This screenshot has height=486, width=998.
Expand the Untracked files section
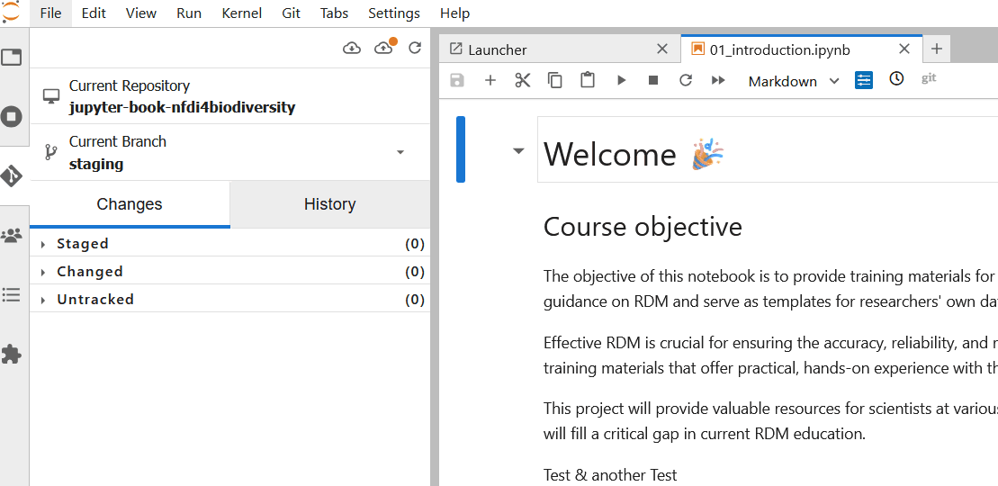pyautogui.click(x=43, y=300)
